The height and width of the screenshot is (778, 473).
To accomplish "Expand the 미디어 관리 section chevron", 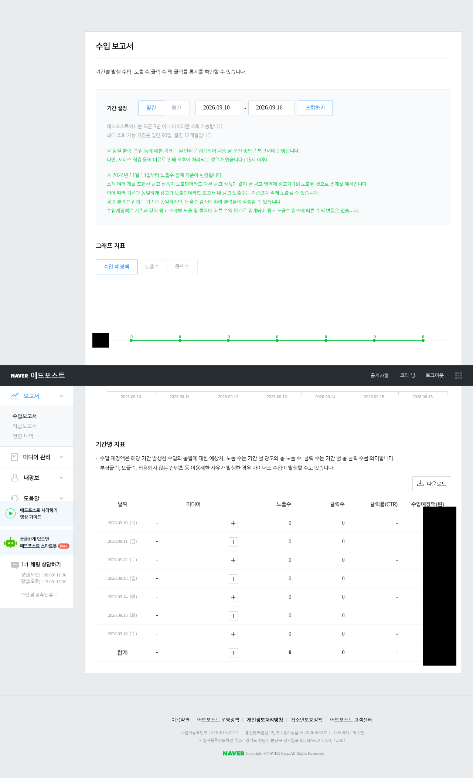I will (x=61, y=457).
